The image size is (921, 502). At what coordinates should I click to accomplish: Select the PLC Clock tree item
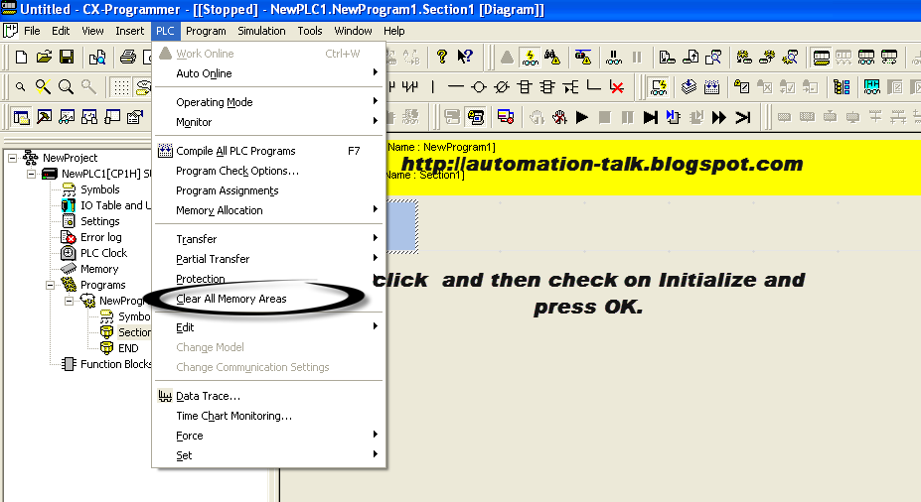103,253
